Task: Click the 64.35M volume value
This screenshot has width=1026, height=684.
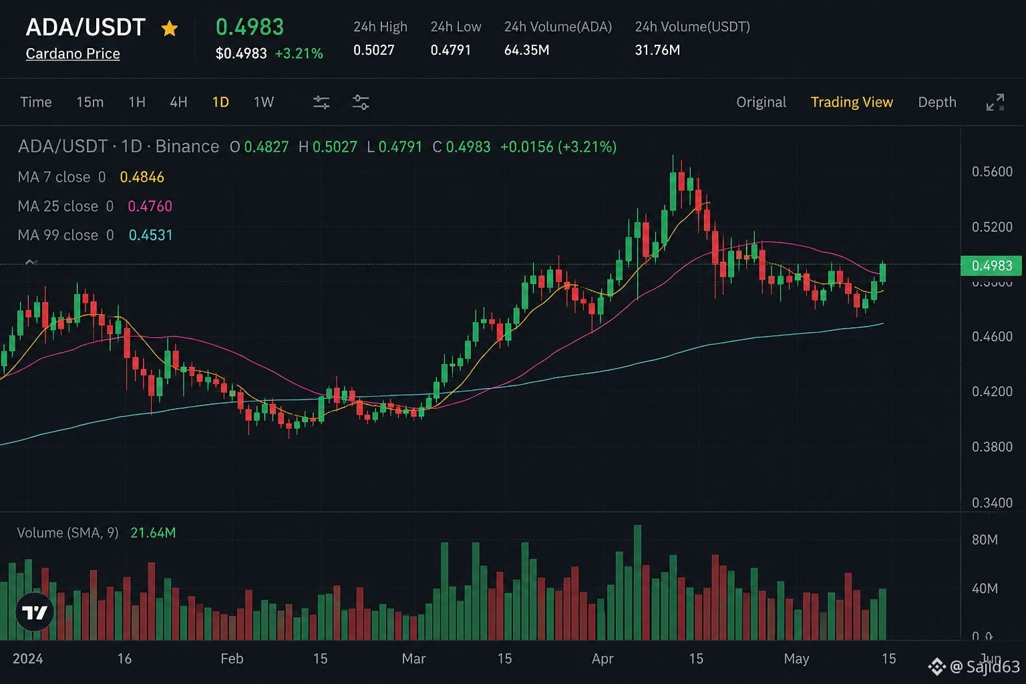Action: click(527, 50)
